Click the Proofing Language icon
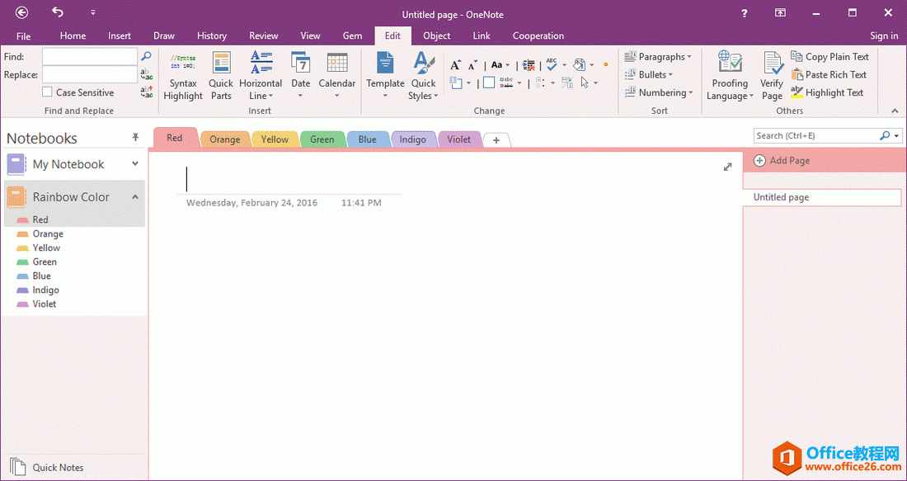 (x=730, y=64)
